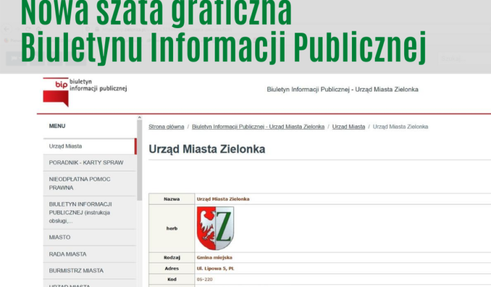
Task: Open the Biuletyn Informacji Publicznej breadcrumb link
Action: click(x=258, y=127)
